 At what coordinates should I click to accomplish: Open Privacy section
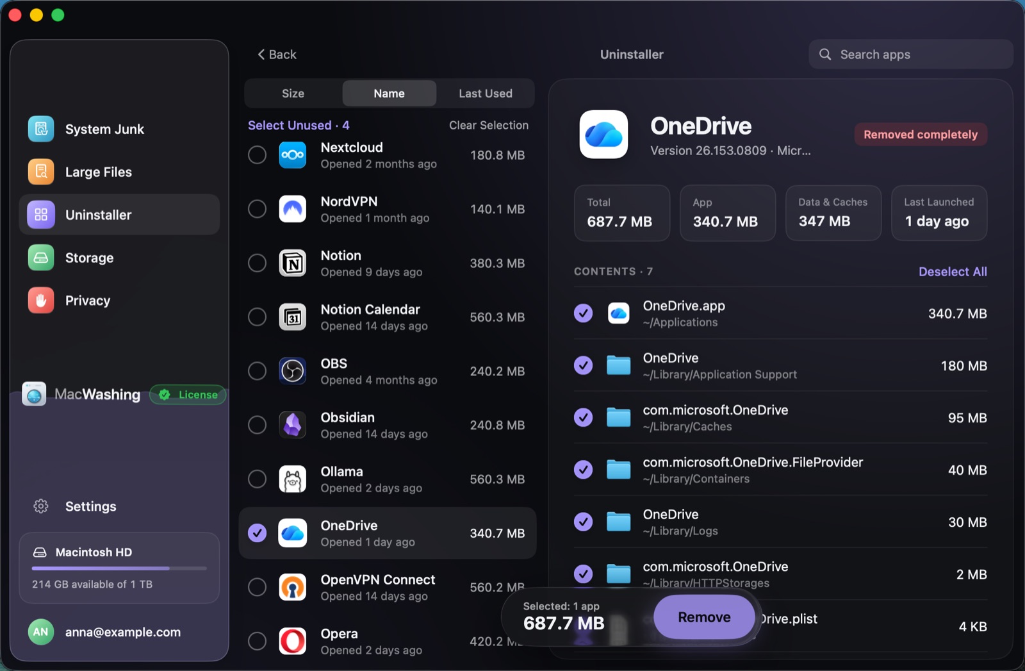pyautogui.click(x=119, y=301)
